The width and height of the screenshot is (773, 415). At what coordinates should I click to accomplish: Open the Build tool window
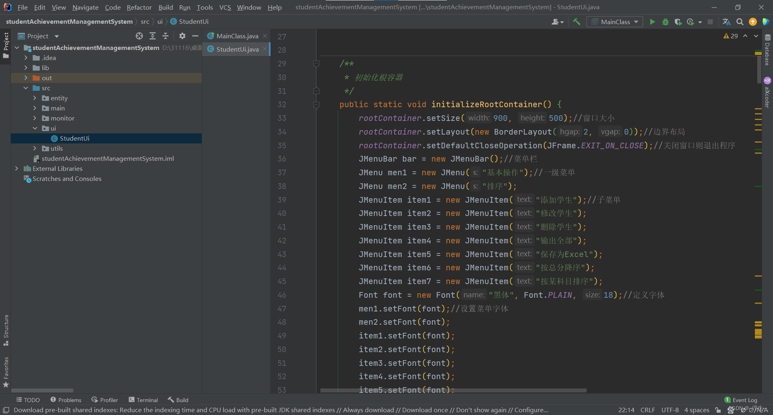pos(178,400)
